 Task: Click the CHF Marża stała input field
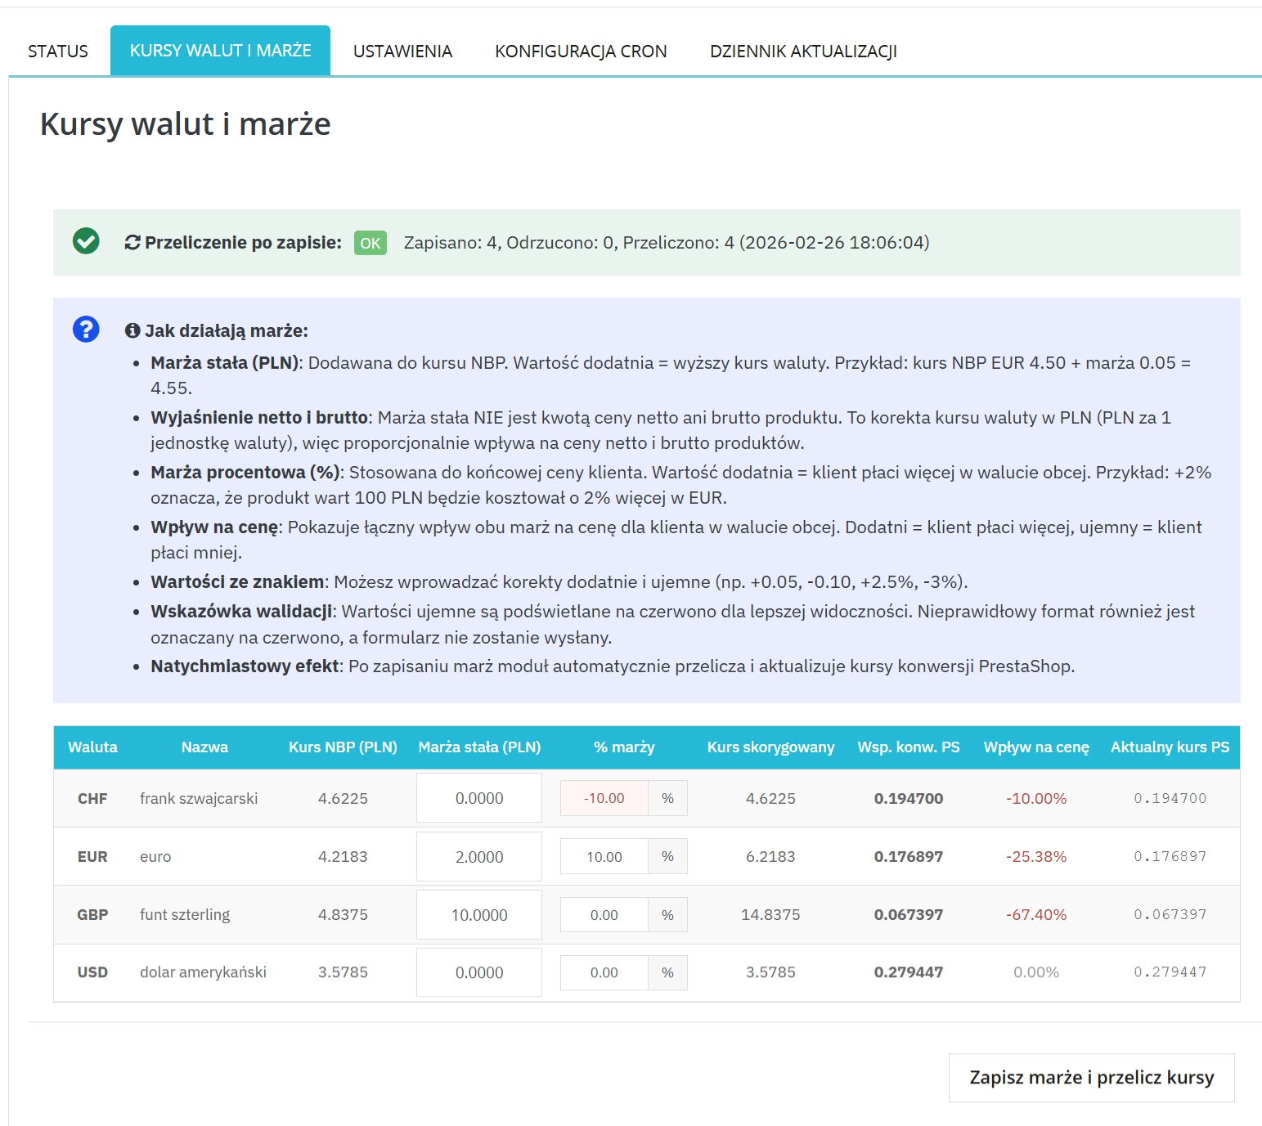(478, 797)
